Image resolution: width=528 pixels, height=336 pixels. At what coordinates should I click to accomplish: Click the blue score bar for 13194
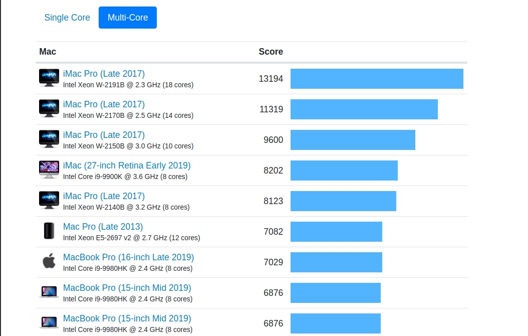click(x=377, y=79)
